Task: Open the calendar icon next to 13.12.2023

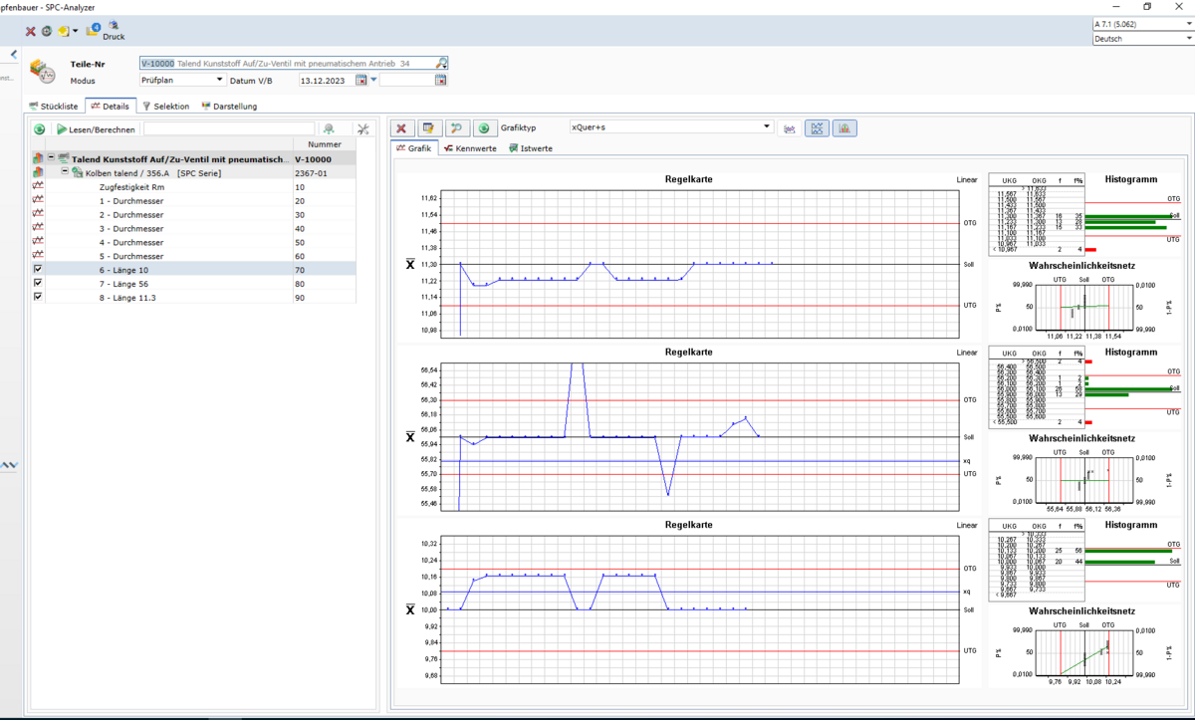Action: click(361, 80)
